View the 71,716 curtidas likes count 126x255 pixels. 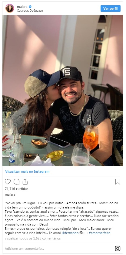(x=17, y=189)
